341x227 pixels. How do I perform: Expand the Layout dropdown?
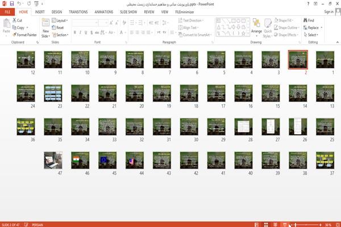pyautogui.click(x=60, y=20)
